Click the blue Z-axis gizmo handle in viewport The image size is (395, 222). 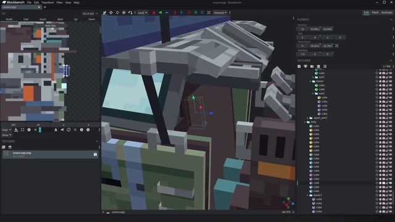pyautogui.click(x=211, y=113)
